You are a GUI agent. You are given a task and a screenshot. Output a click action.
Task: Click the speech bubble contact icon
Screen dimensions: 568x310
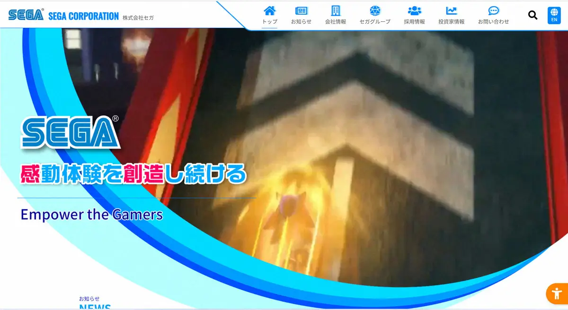pyautogui.click(x=494, y=10)
